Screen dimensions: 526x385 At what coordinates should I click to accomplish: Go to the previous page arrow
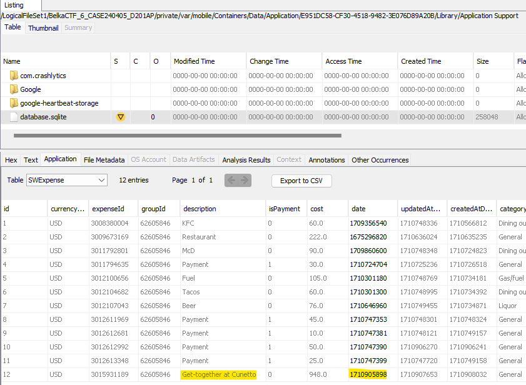click(231, 181)
